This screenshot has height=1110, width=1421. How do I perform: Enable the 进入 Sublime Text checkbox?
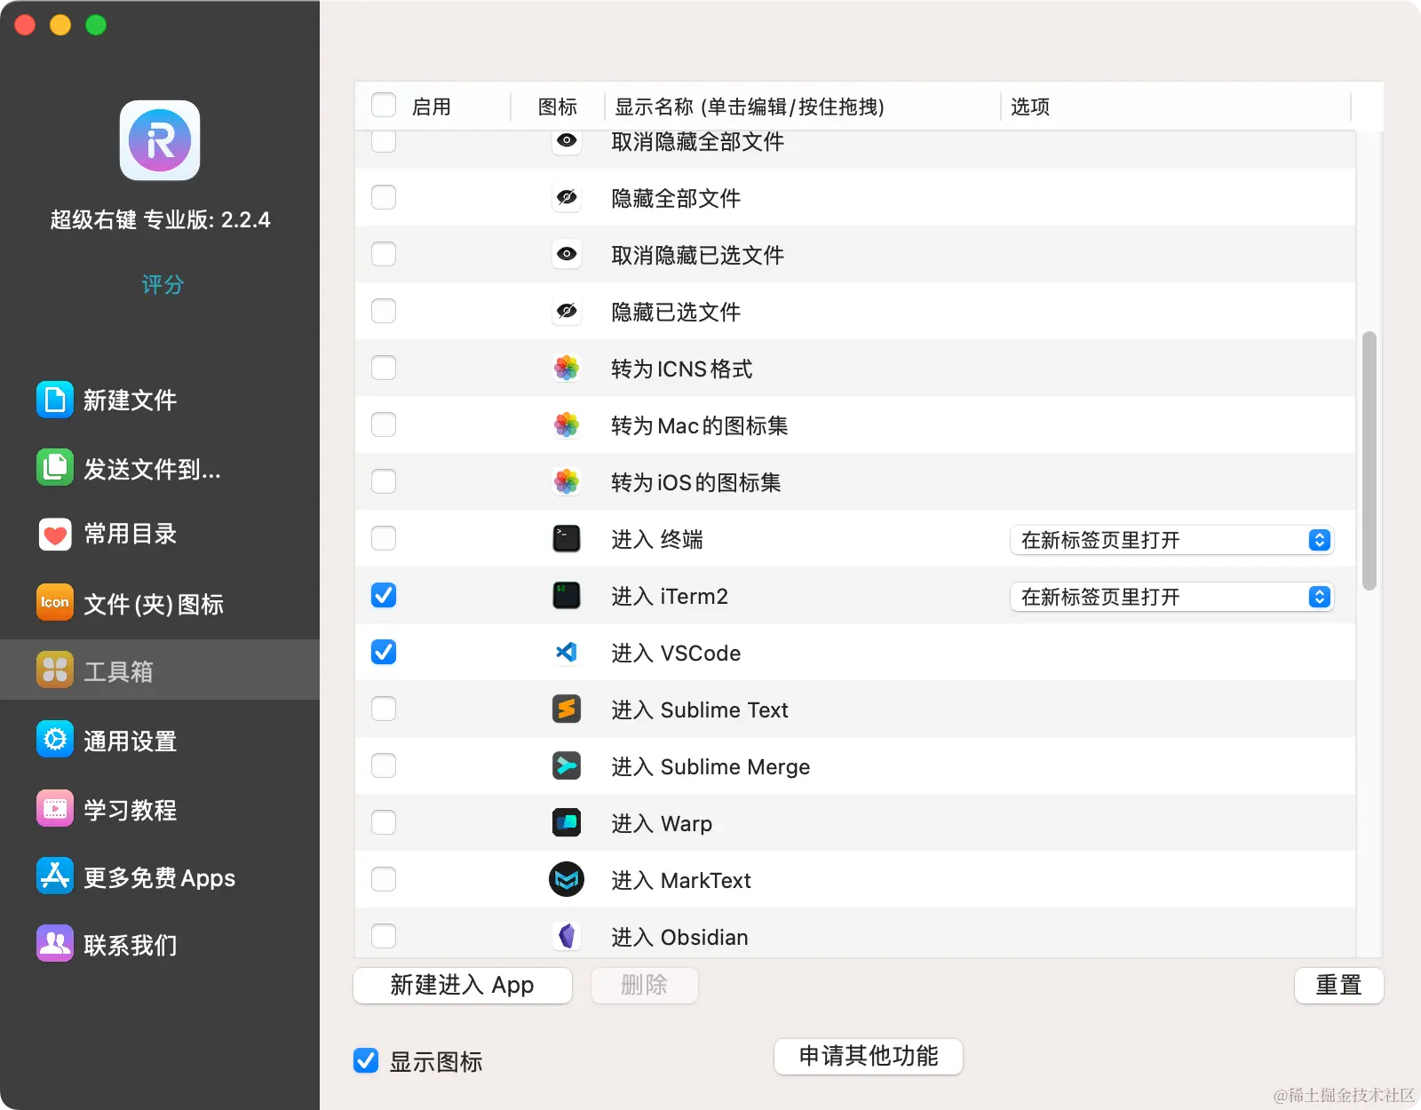(x=384, y=709)
